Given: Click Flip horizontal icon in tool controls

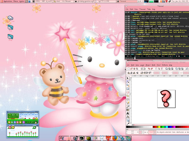Looking at the screenshot, I should pyautogui.click(x=134, y=73).
